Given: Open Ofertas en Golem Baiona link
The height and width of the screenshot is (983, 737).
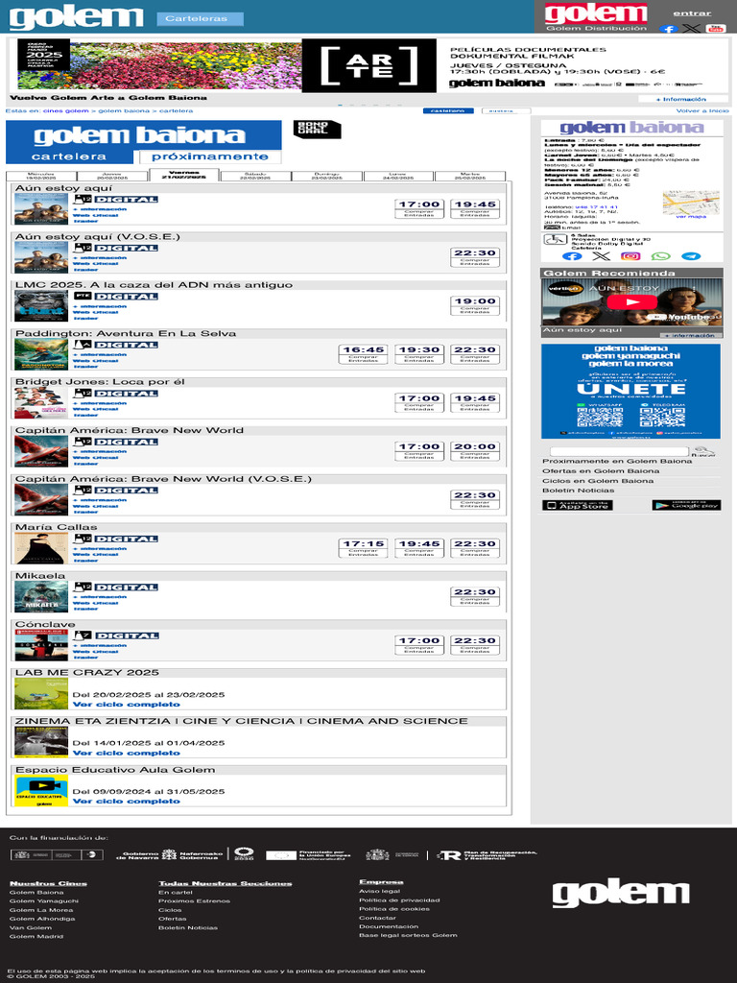Looking at the screenshot, I should (x=601, y=471).
